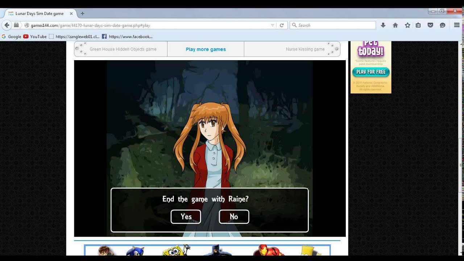Open the YouTube bookmark
464x261 pixels.
point(35,36)
